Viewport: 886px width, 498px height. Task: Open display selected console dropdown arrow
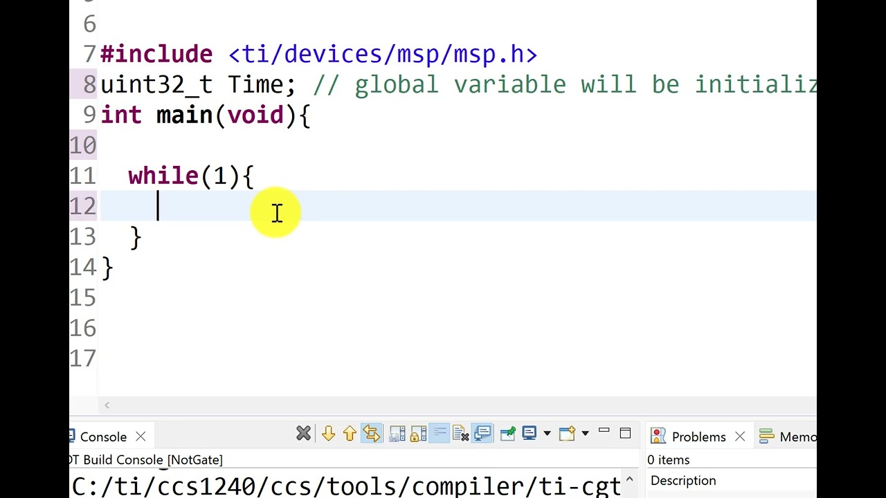click(547, 434)
